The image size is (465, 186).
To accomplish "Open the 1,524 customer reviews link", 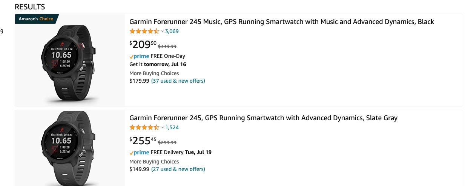I will click(x=172, y=127).
